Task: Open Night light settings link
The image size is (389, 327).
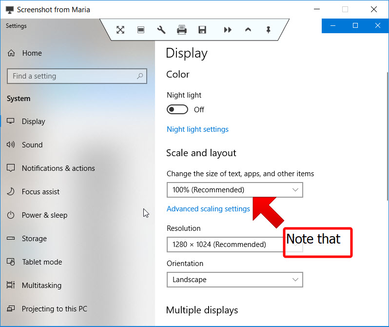Action: click(x=197, y=129)
